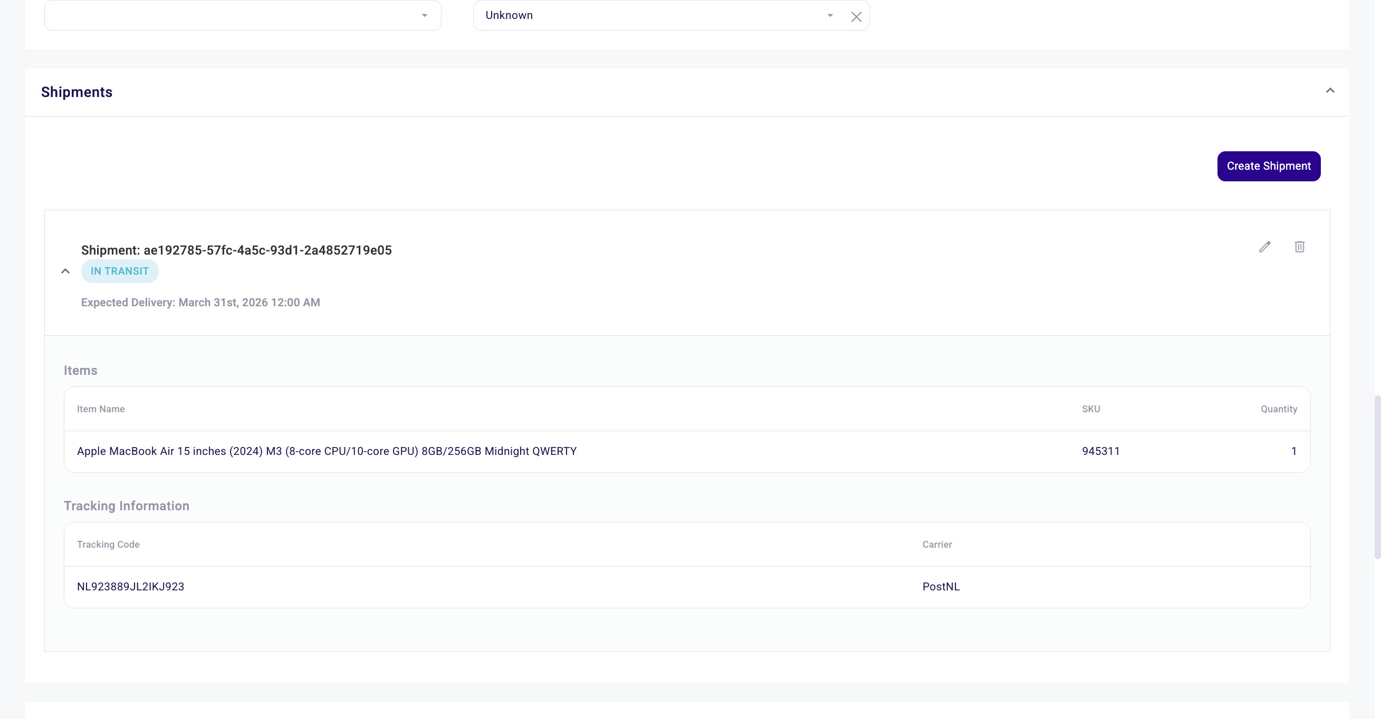Click the tracking code NL923889JL2IKJ923
The image size is (1381, 719).
click(x=130, y=587)
